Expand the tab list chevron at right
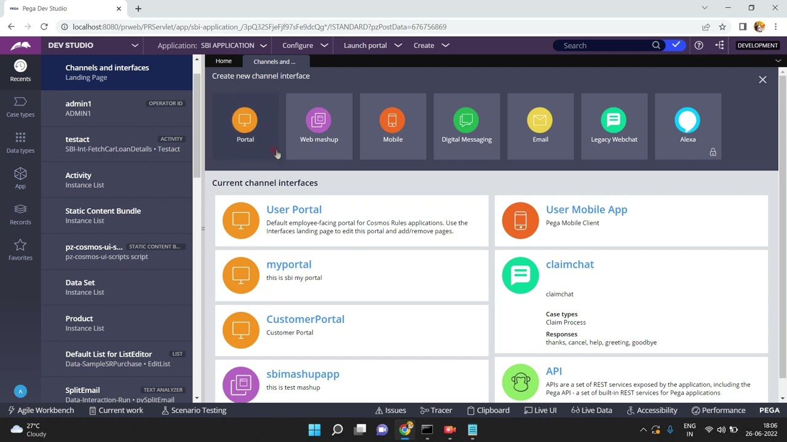Image resolution: width=787 pixels, height=442 pixels. 778,61
